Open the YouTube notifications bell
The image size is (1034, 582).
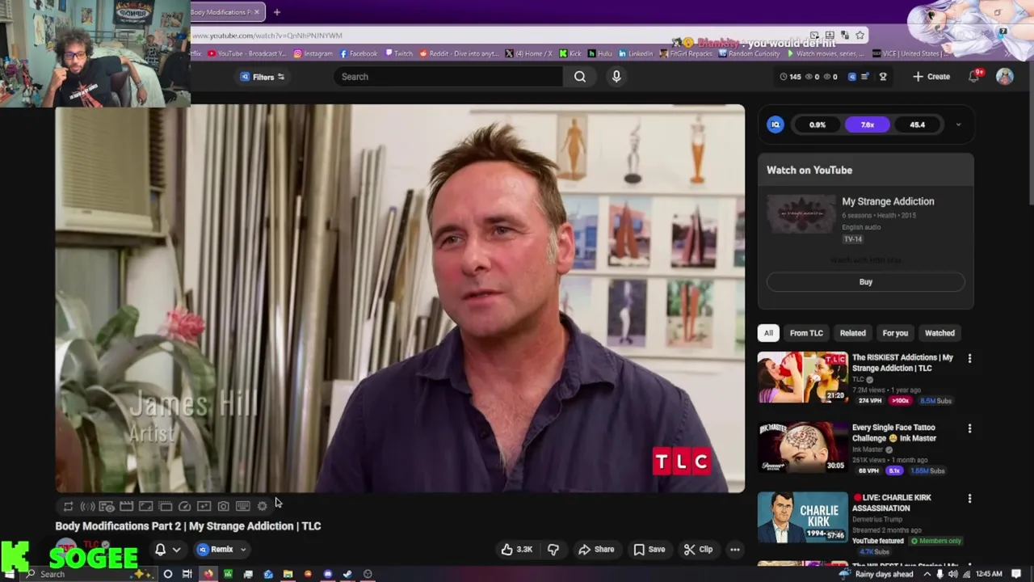click(974, 76)
